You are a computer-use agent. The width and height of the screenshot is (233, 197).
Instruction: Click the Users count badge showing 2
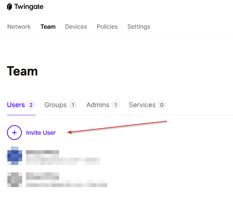pos(31,105)
